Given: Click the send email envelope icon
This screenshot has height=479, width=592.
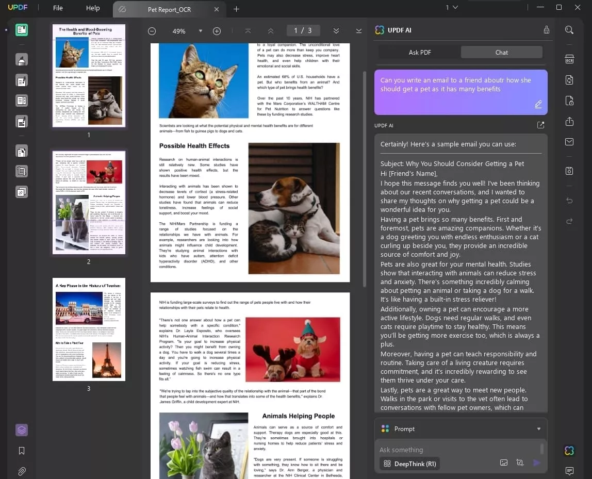Looking at the screenshot, I should click(x=569, y=142).
